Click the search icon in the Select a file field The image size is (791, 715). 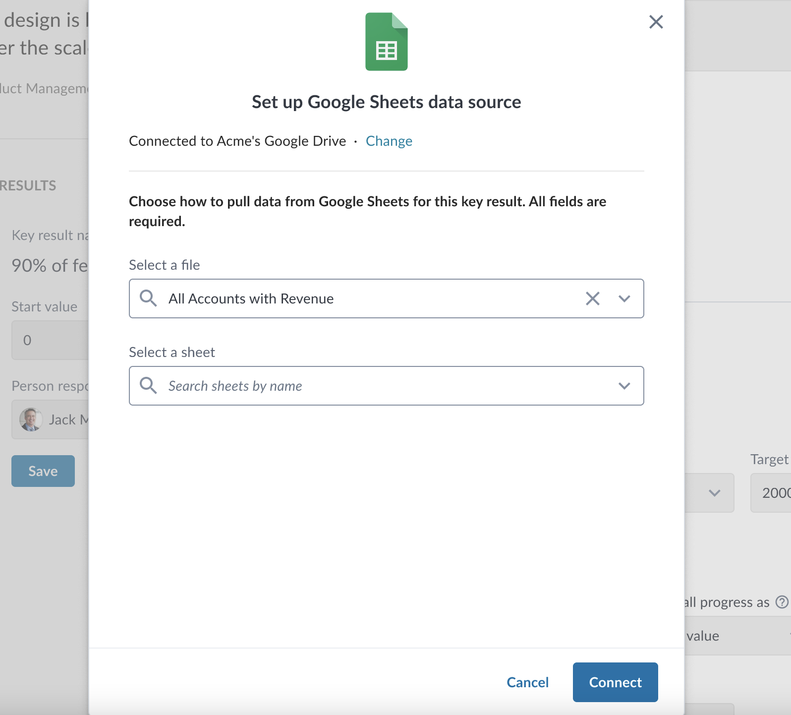point(148,298)
